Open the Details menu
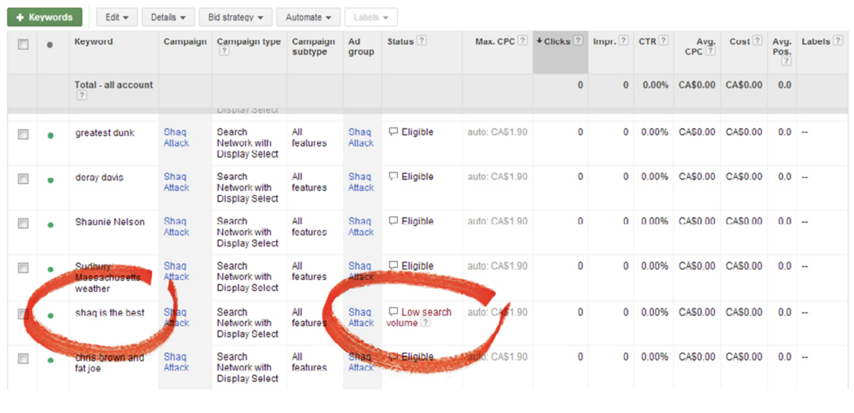This screenshot has height=413, width=854. [x=168, y=17]
